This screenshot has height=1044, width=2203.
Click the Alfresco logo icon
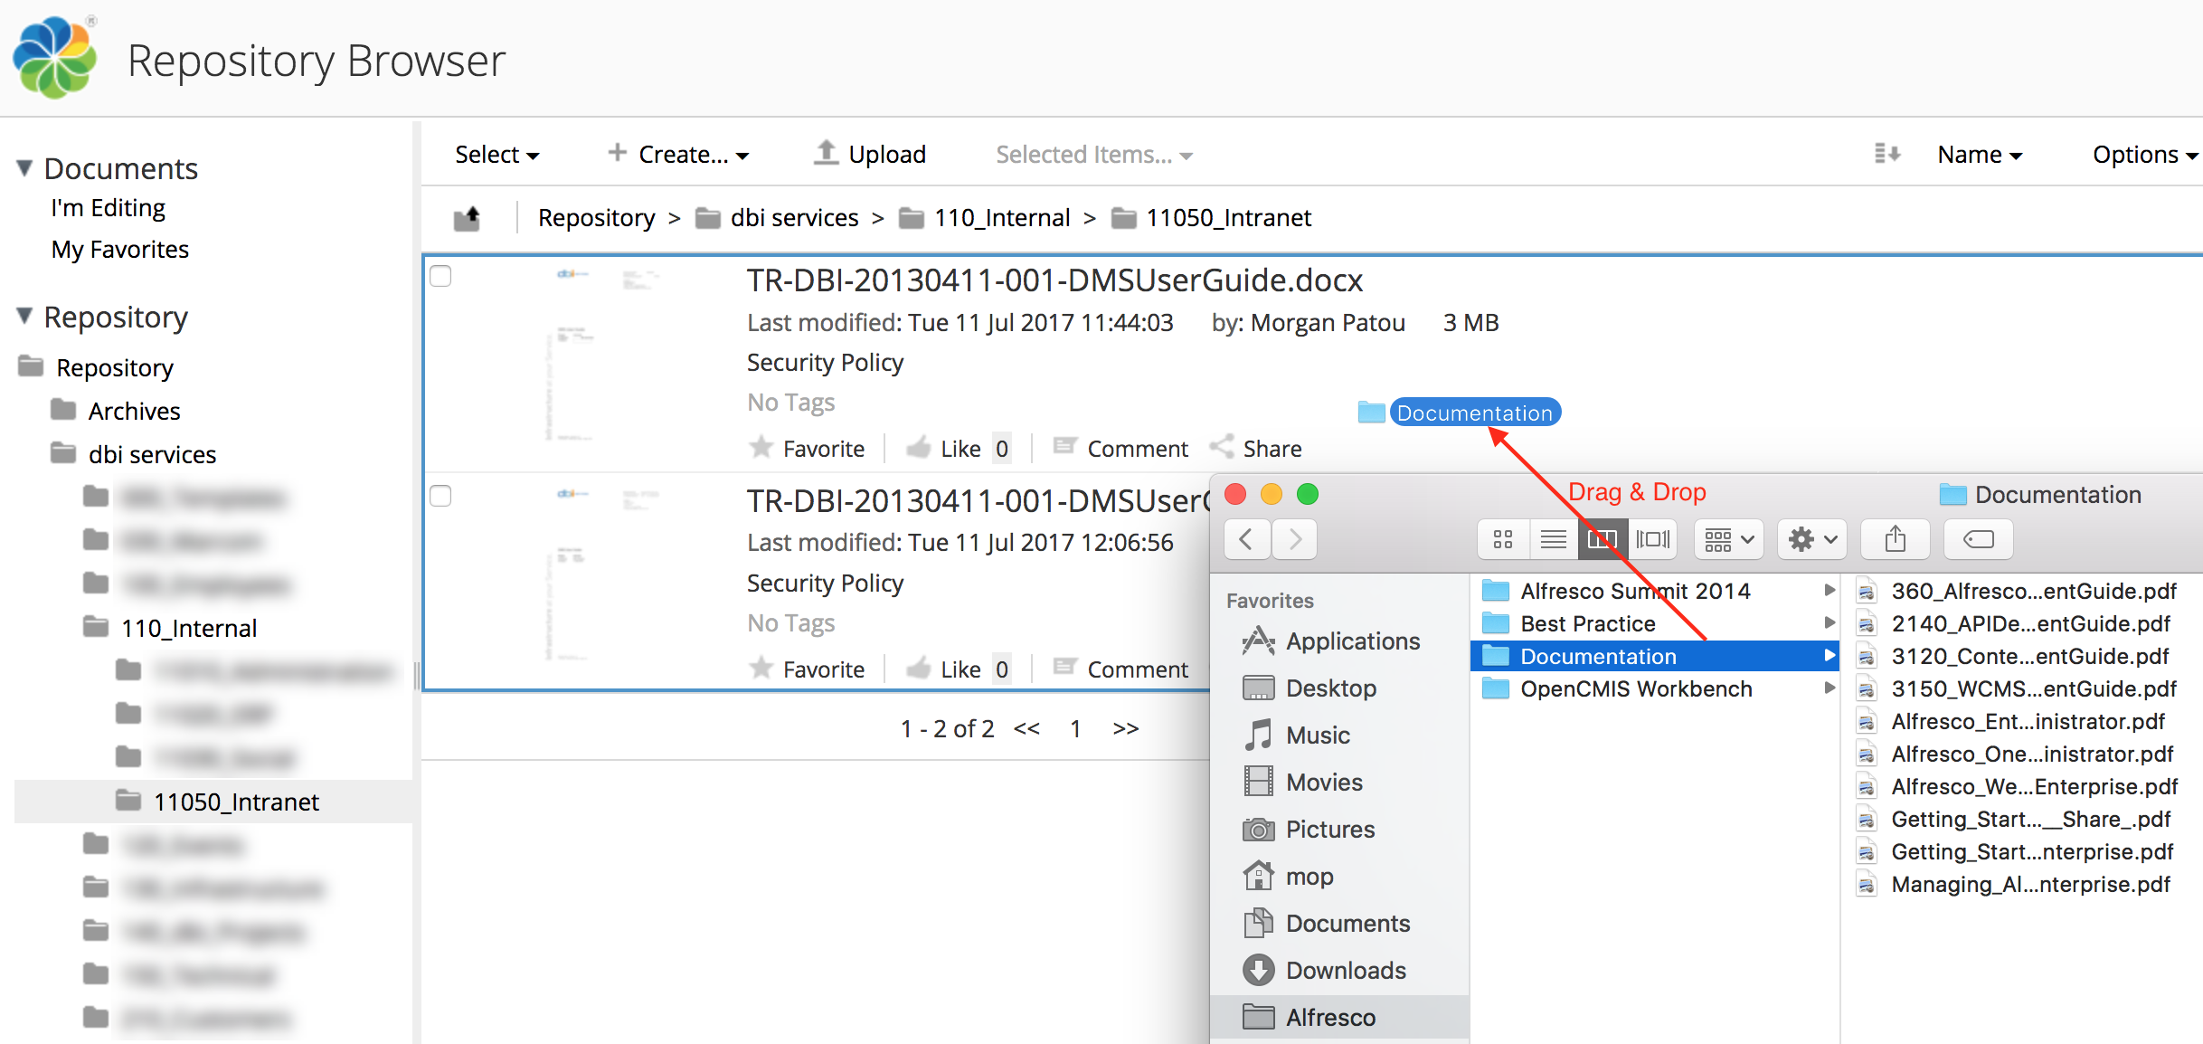(55, 56)
